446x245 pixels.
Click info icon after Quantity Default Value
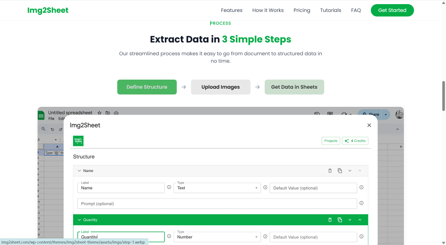[x=361, y=236]
